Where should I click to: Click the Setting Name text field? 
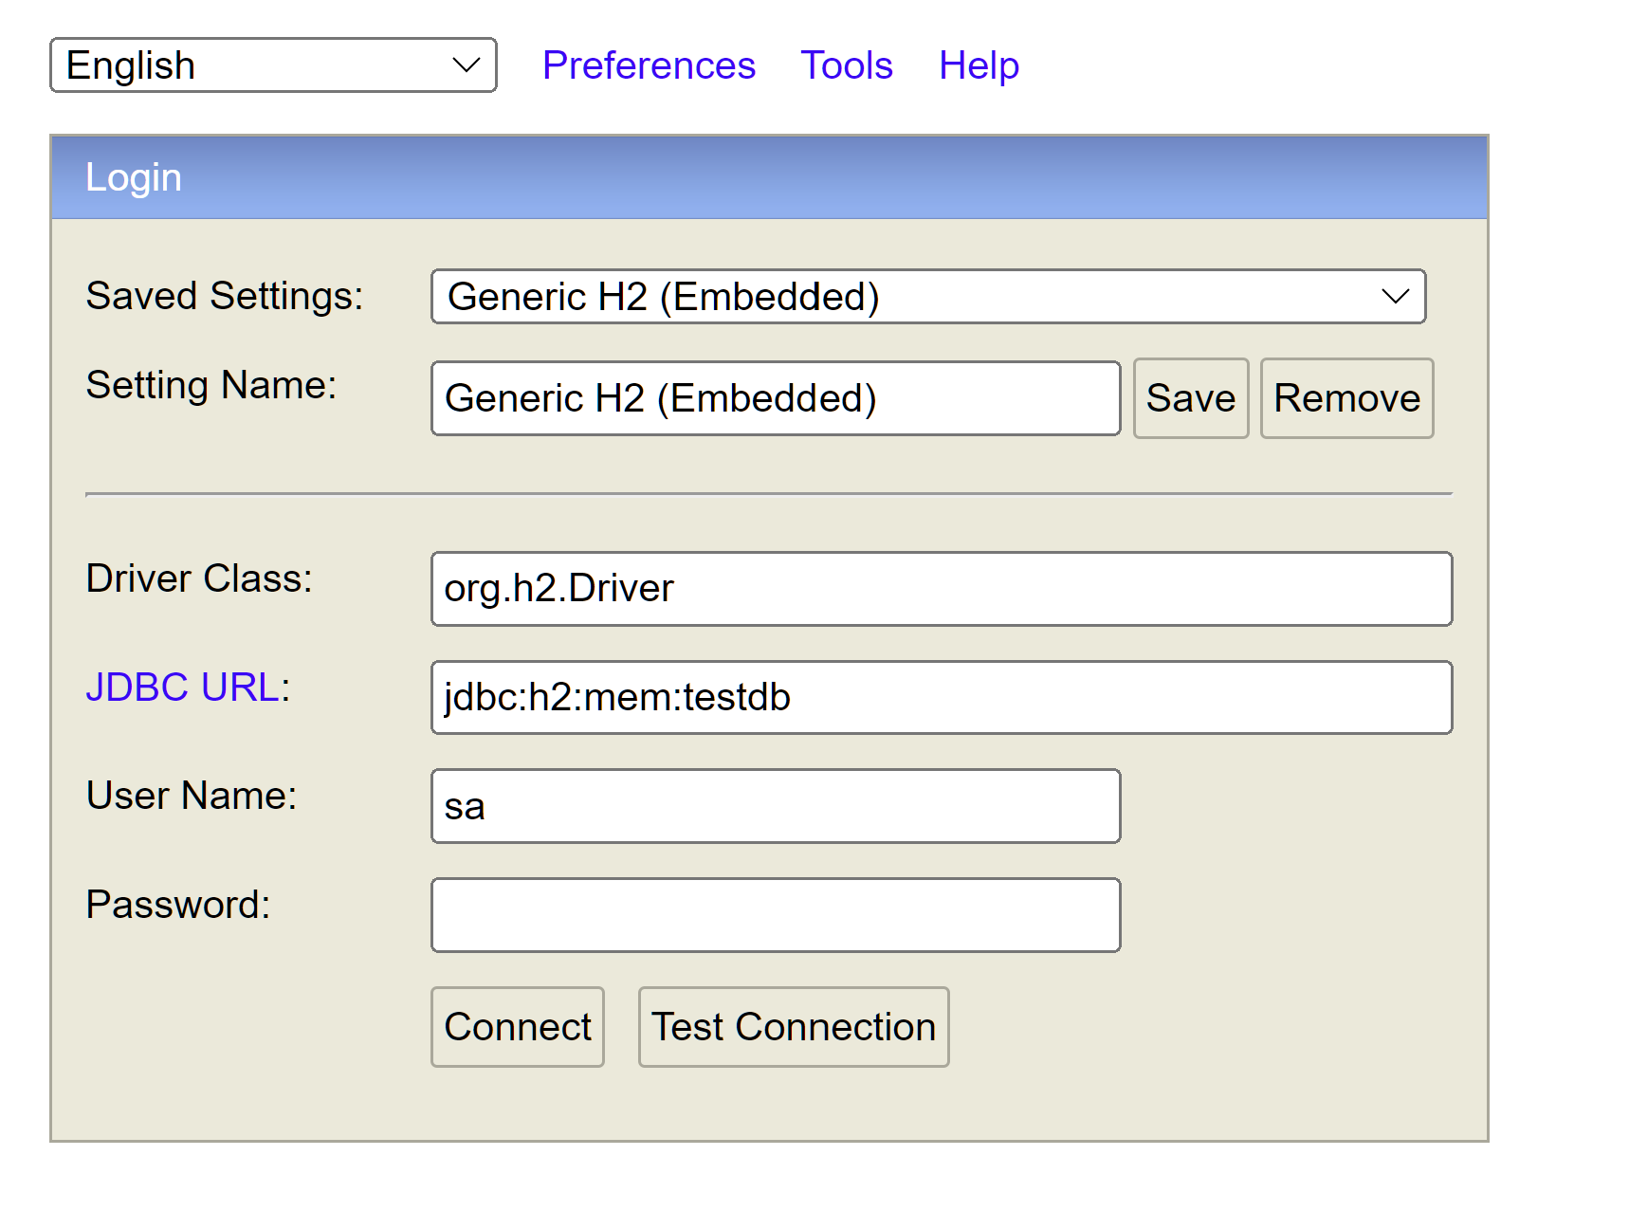pyautogui.click(x=775, y=398)
